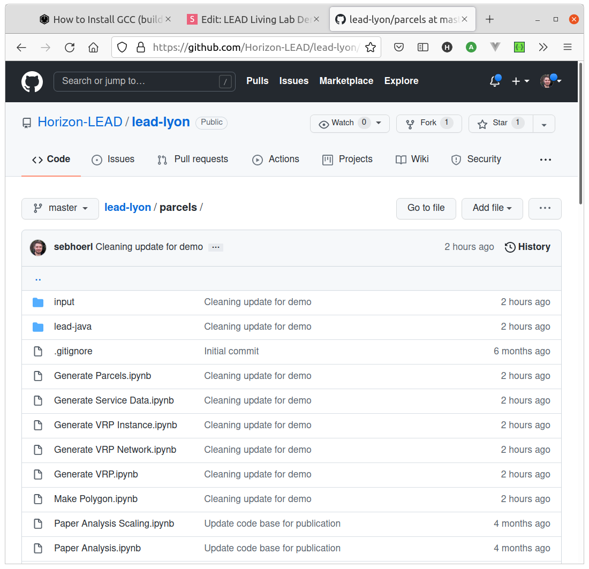Open Generate VRP Instance.ipynb file
Screen dimensions: 589x569
115,425
